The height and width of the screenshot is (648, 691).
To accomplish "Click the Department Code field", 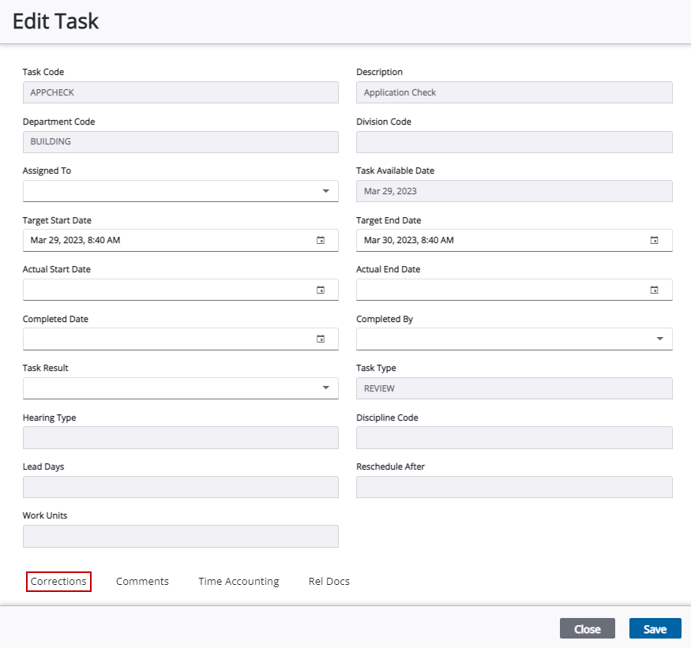I will tap(181, 142).
